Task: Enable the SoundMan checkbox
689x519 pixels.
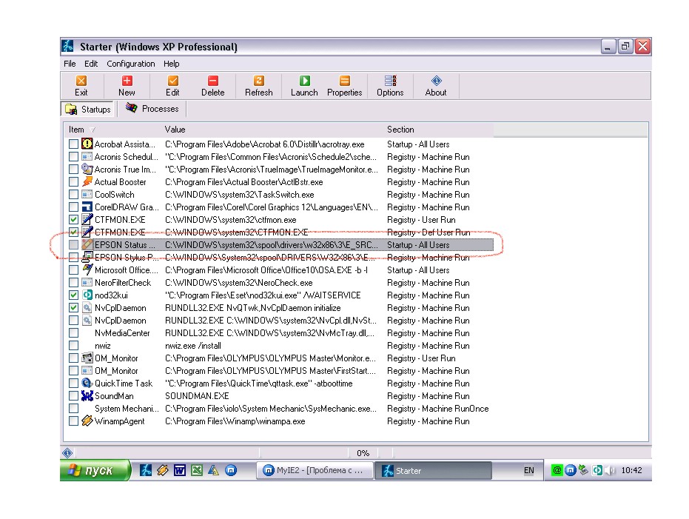Action: [x=73, y=395]
